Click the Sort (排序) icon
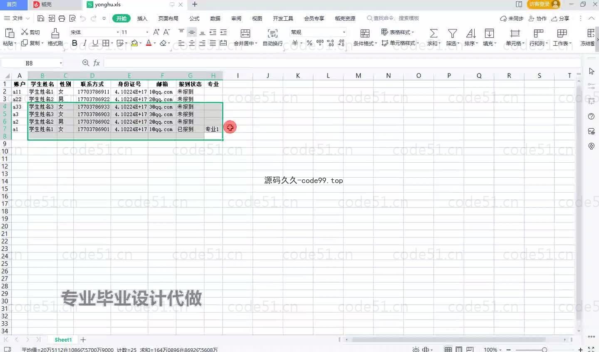Viewport: 599px width, 352px height. (x=470, y=33)
